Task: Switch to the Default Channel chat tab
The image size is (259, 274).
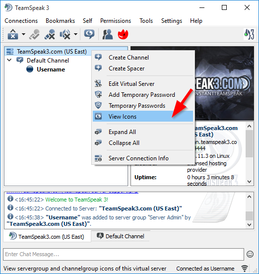Action: click(121, 236)
